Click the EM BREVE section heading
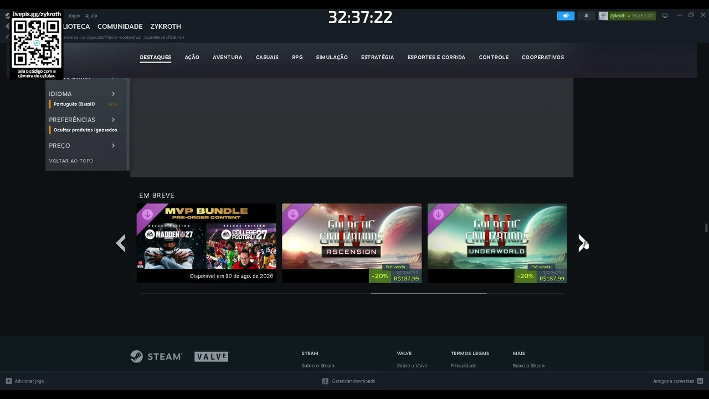The image size is (709, 399). click(x=157, y=196)
